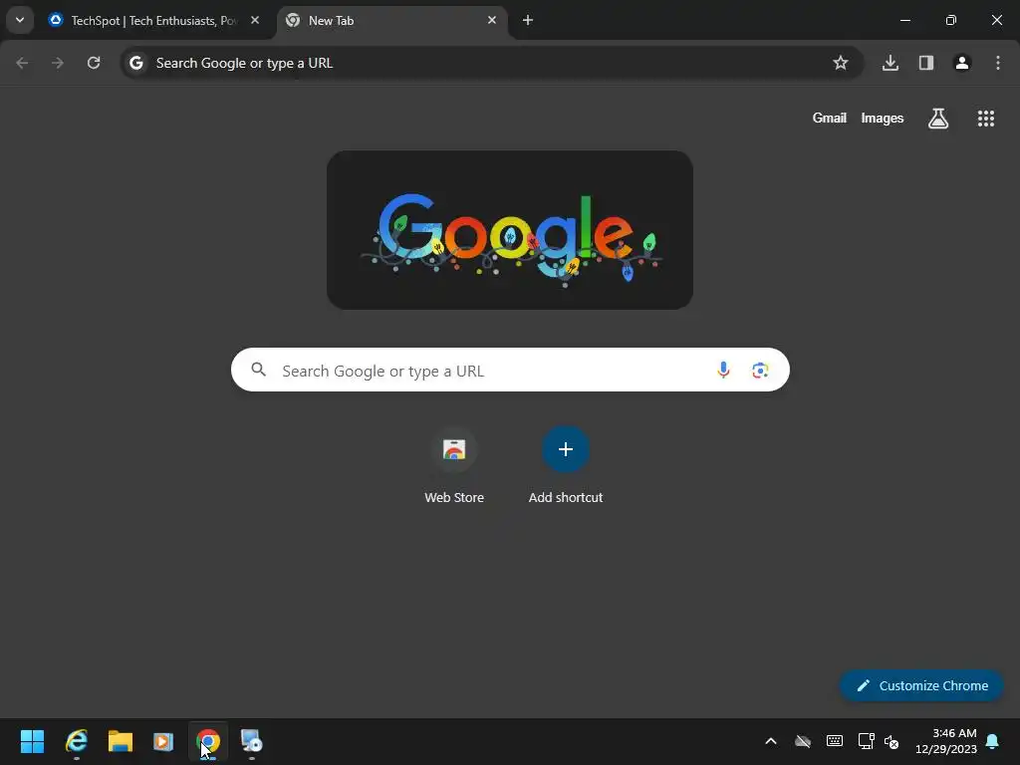Expand hidden system tray icons
The height and width of the screenshot is (765, 1020).
pos(771,741)
